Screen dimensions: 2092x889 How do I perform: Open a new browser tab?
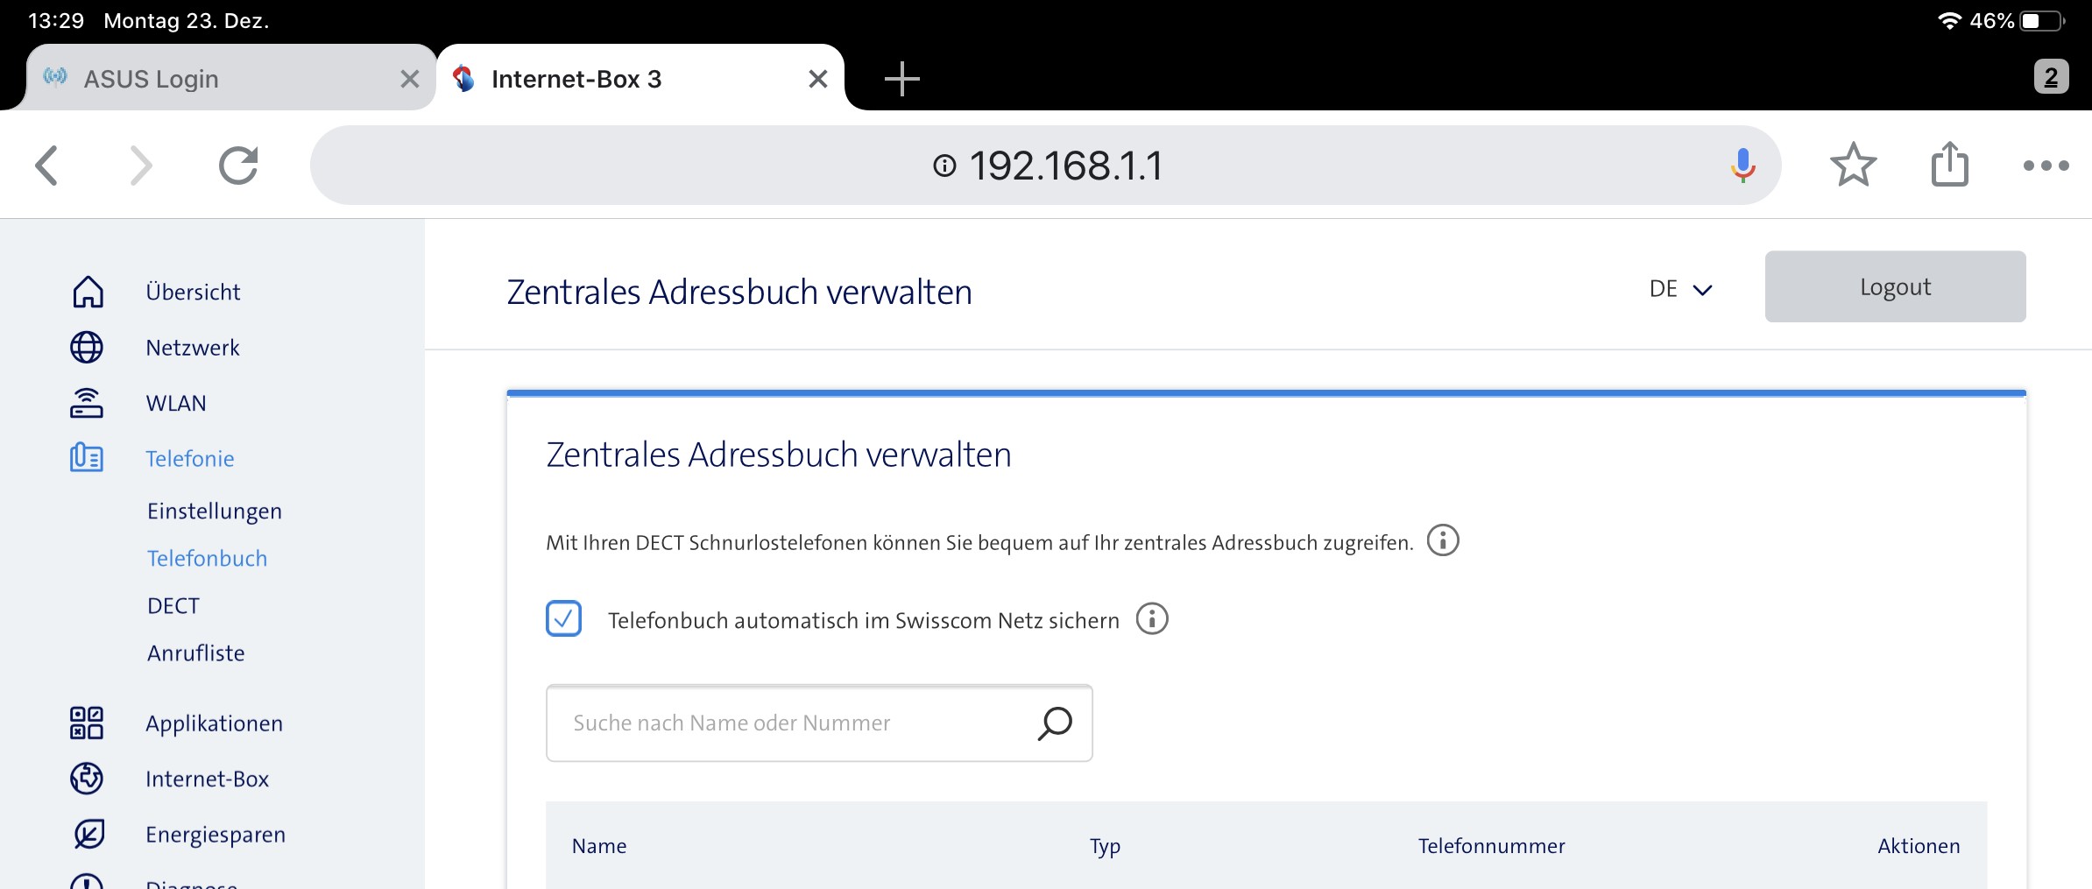[901, 79]
